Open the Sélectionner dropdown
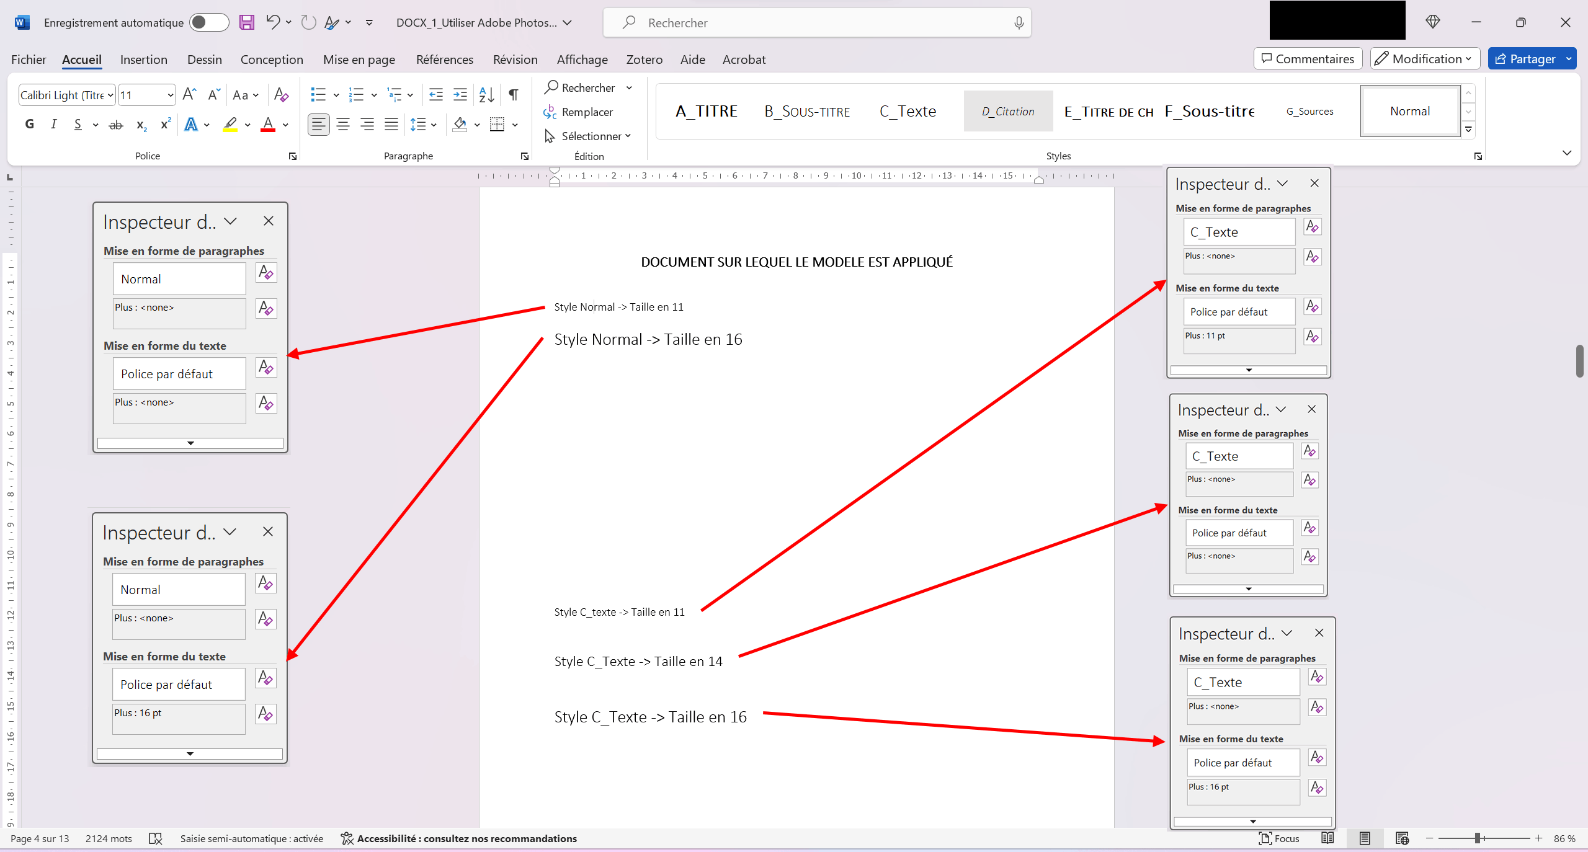This screenshot has width=1588, height=852. [x=587, y=136]
